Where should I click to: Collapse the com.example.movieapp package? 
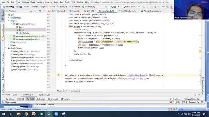point(11,24)
